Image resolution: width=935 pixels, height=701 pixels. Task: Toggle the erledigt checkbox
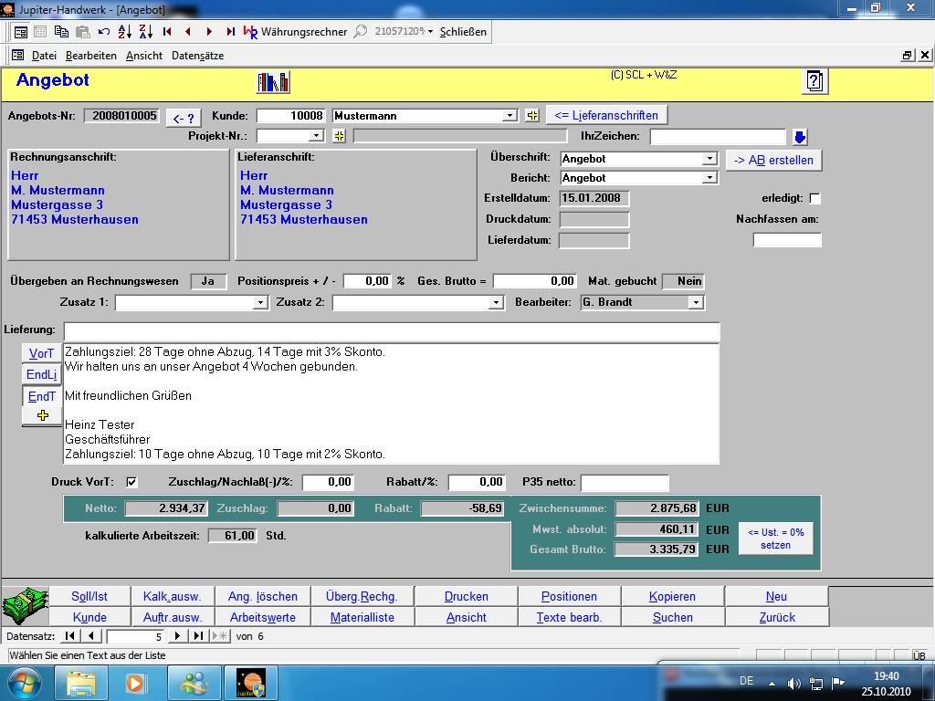pos(815,198)
